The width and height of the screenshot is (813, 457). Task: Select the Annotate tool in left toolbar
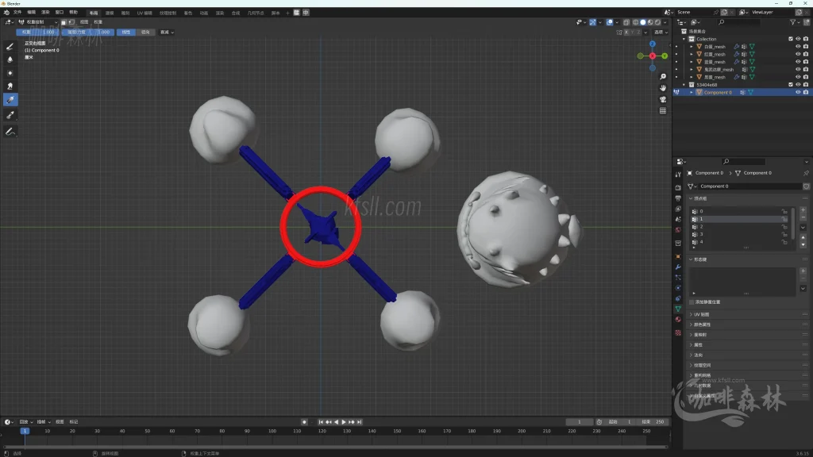coord(11,131)
